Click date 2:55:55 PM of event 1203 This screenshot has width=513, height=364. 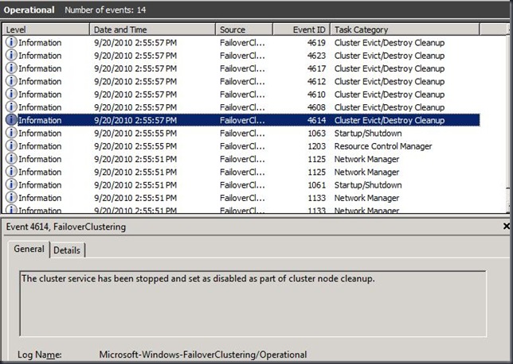point(135,146)
